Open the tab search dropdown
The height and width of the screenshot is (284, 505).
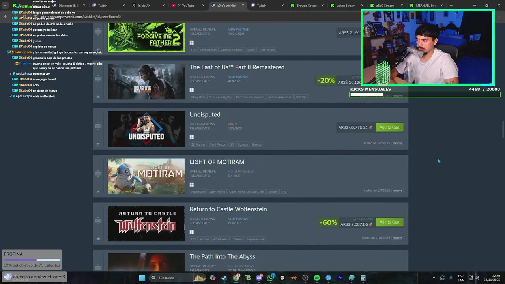(x=5, y=6)
